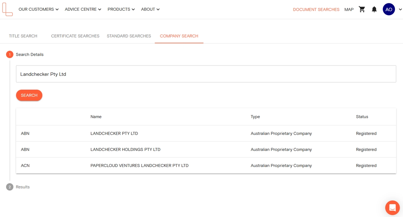Expand the OUR CUSTOMERS menu
The height and width of the screenshot is (217, 403).
tap(38, 9)
